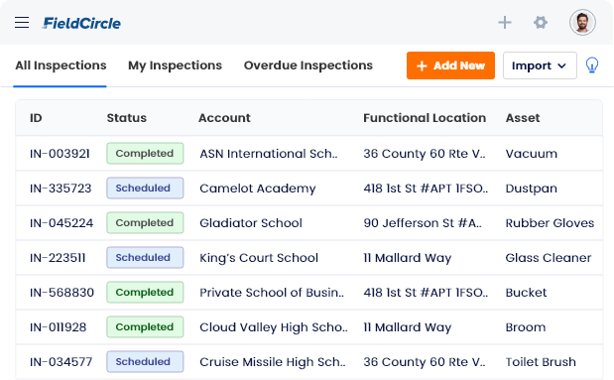
Task: Click the Functional Location column header
Action: [425, 118]
